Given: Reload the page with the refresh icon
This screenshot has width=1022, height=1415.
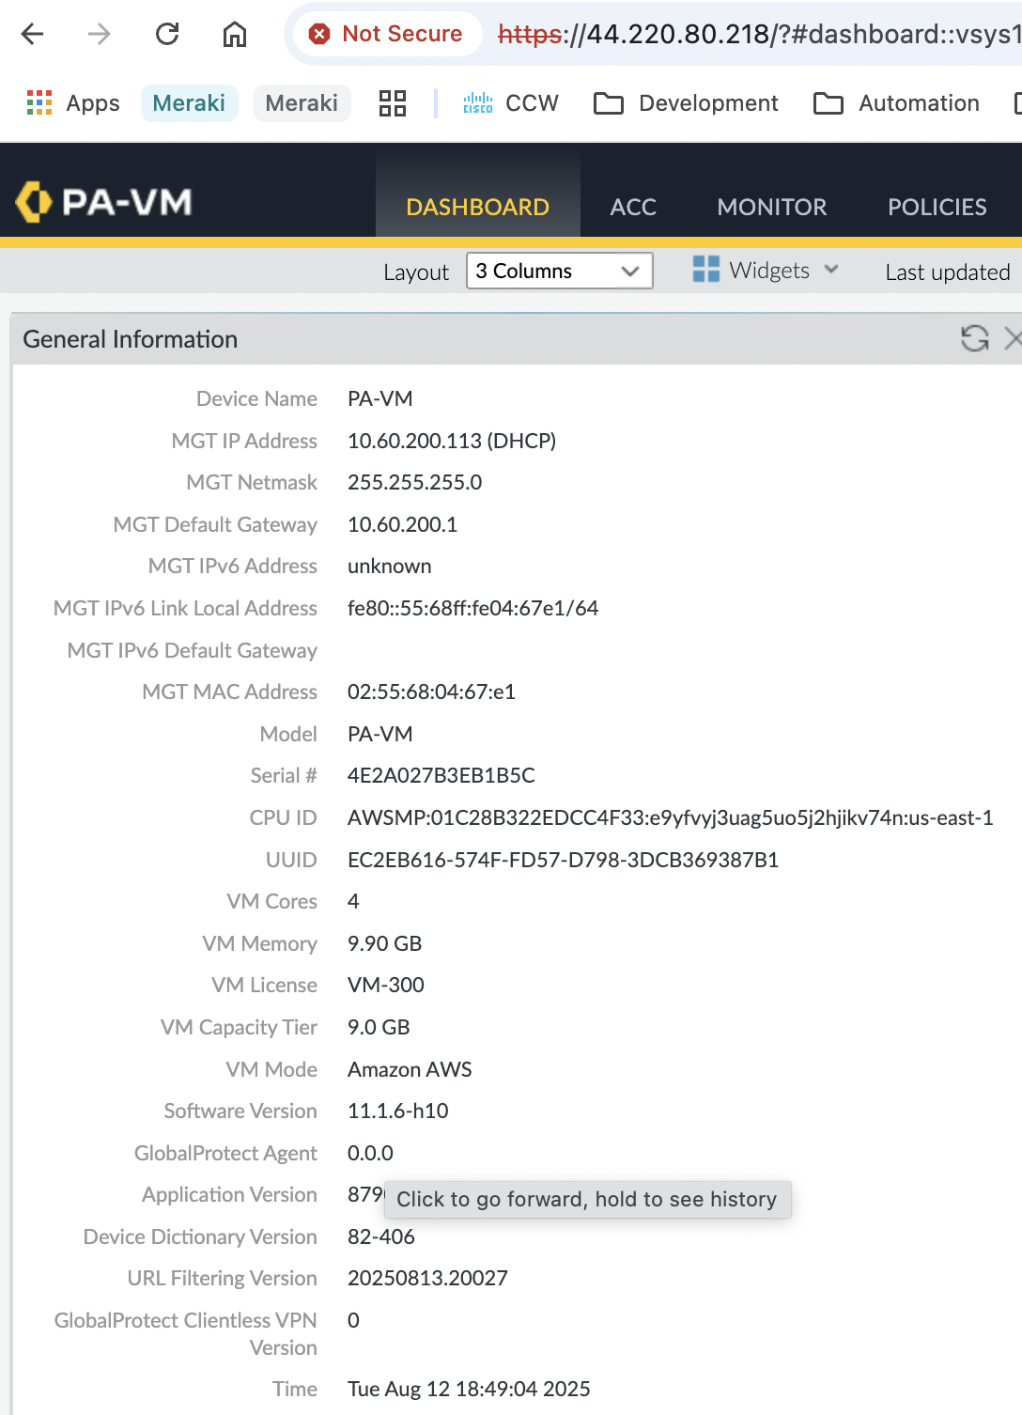Looking at the screenshot, I should 167,35.
